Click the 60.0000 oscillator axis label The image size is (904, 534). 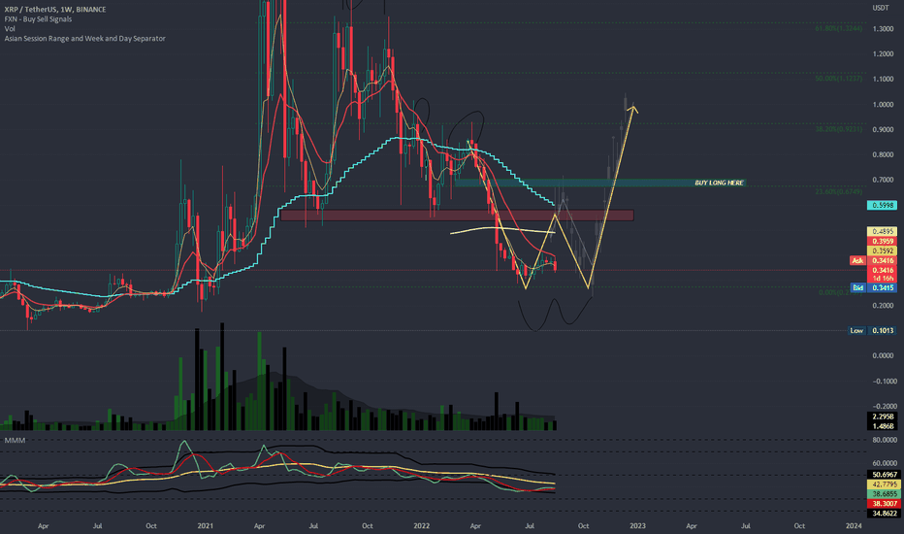pyautogui.click(x=885, y=463)
